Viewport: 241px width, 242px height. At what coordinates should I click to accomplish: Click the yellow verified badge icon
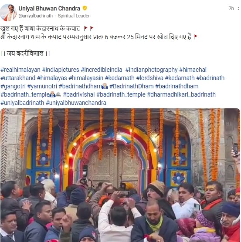click(85, 8)
